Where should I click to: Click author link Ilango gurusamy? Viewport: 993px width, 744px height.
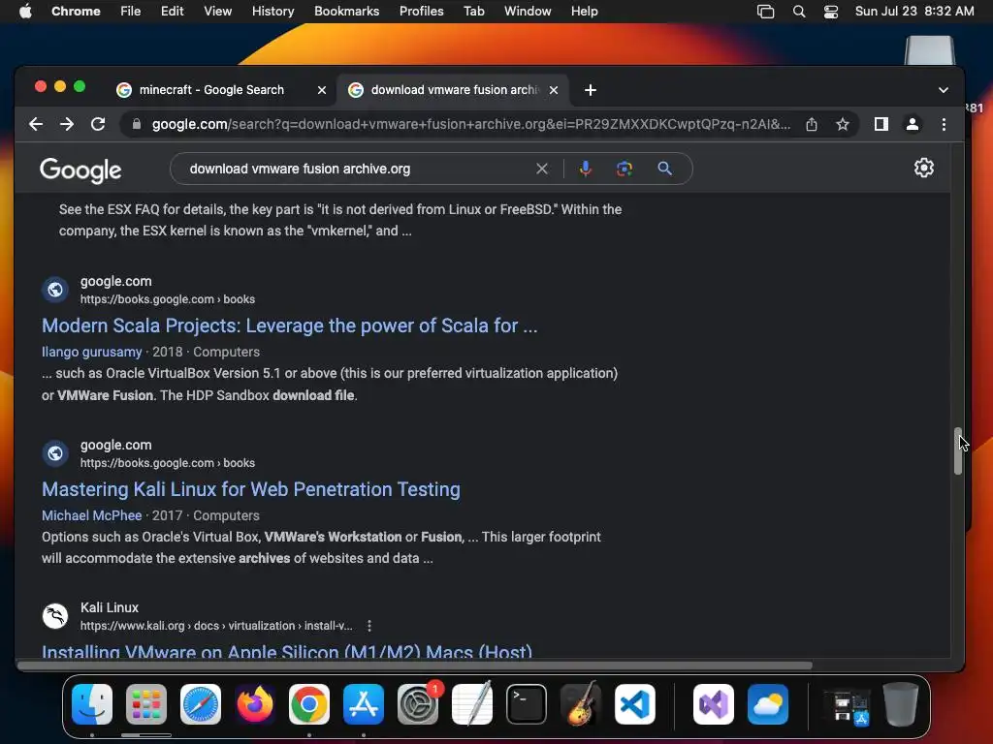pos(92,352)
